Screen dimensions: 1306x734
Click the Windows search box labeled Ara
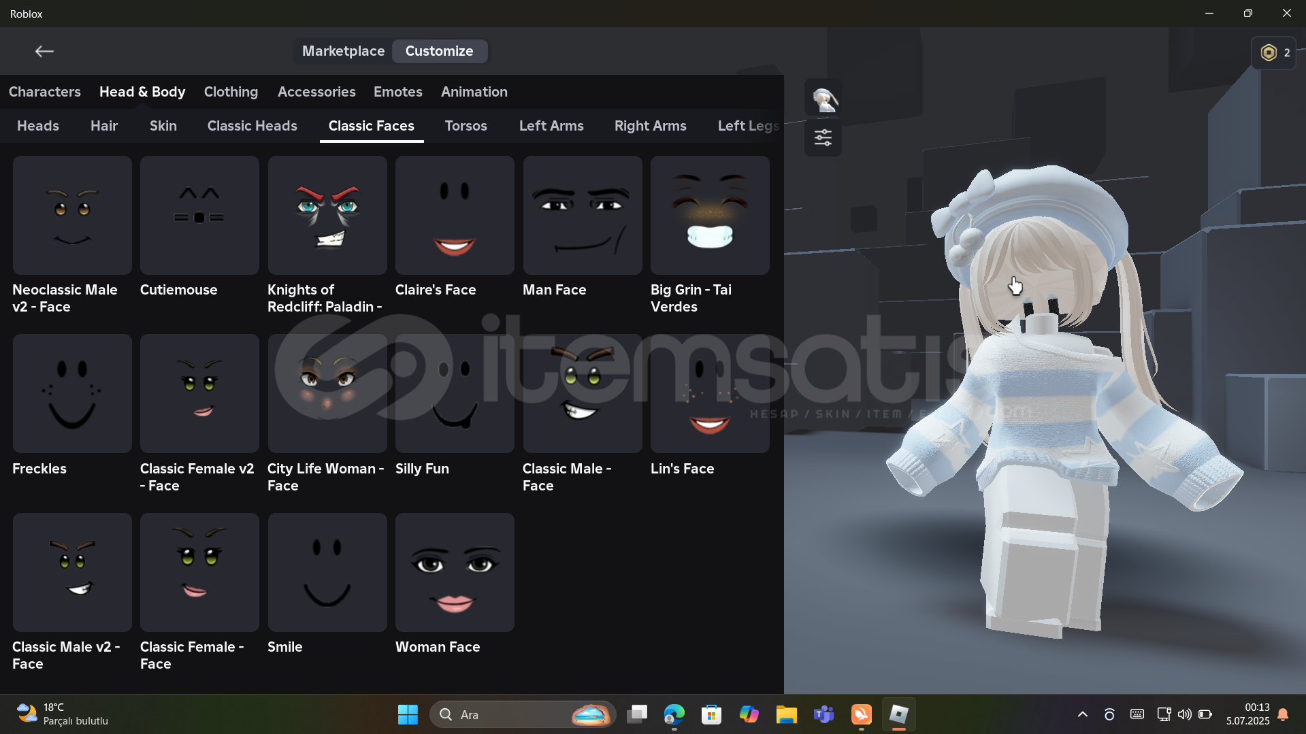523,714
